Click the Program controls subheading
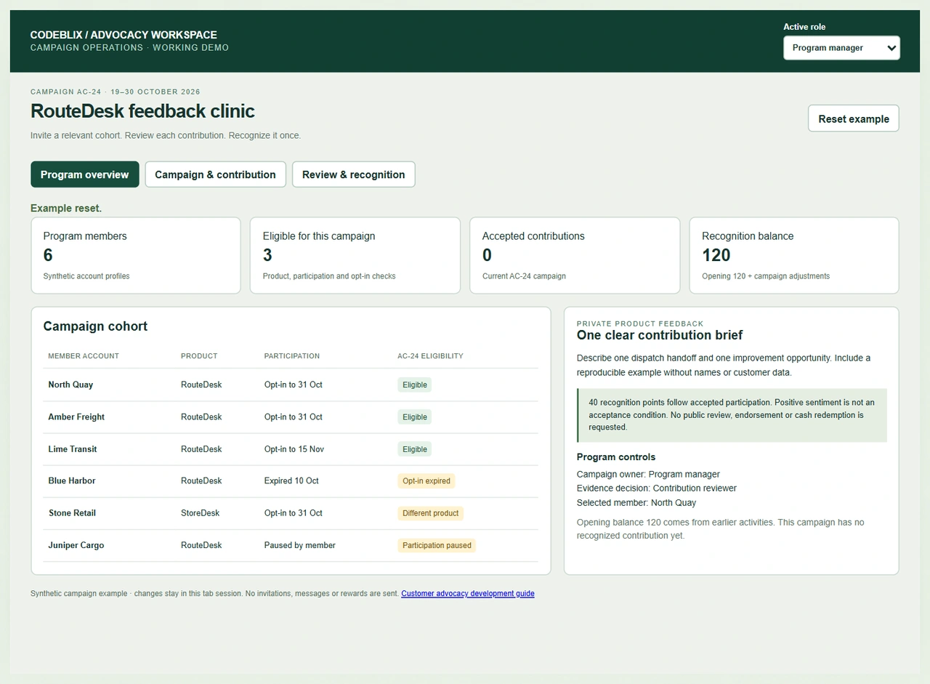 616,457
